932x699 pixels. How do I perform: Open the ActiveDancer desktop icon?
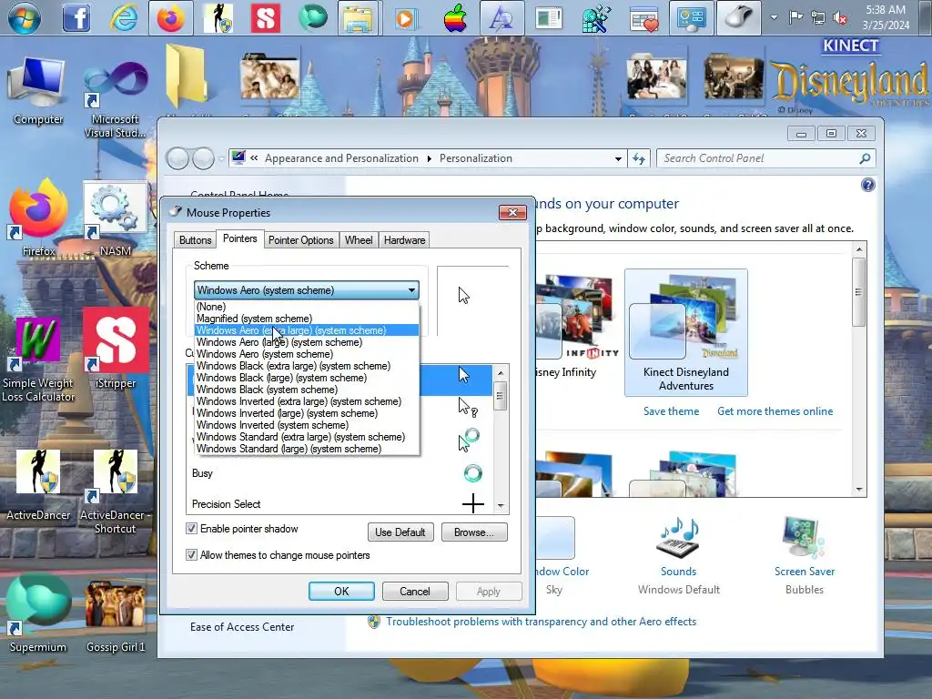click(38, 485)
